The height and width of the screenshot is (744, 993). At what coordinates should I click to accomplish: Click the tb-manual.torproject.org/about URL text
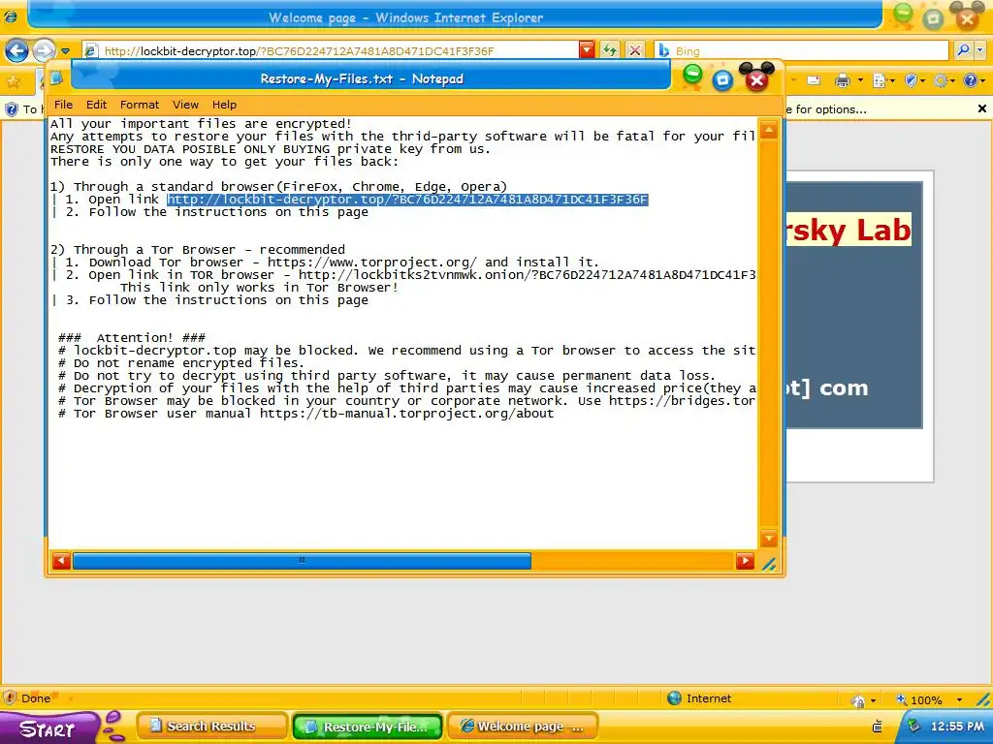(x=406, y=413)
